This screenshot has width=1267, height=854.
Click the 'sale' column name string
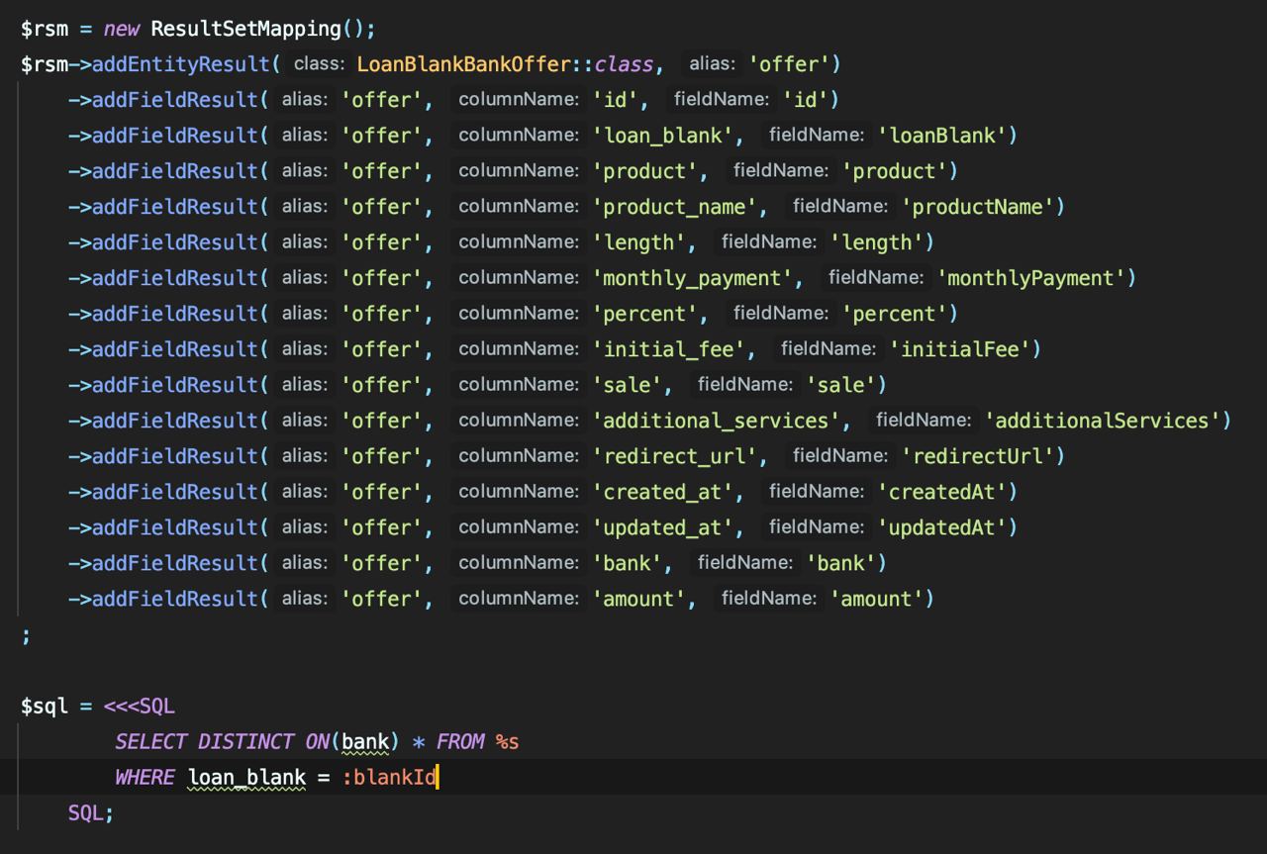627,385
